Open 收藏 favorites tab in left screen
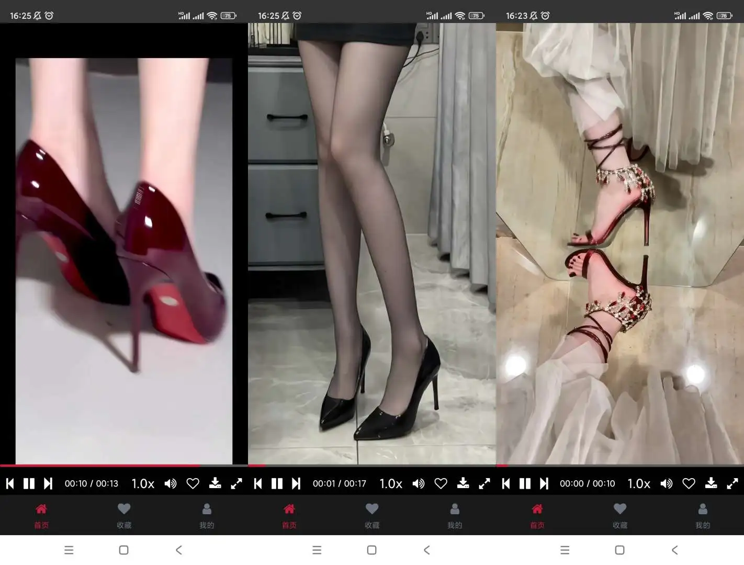Viewport: 744px width, 565px height. (x=124, y=515)
